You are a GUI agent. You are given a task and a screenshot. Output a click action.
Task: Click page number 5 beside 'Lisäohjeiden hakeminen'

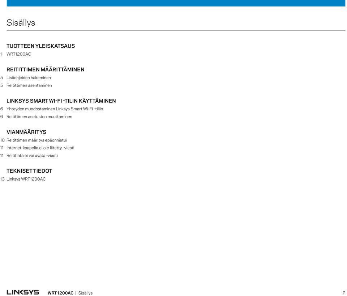pyautogui.click(x=1, y=78)
